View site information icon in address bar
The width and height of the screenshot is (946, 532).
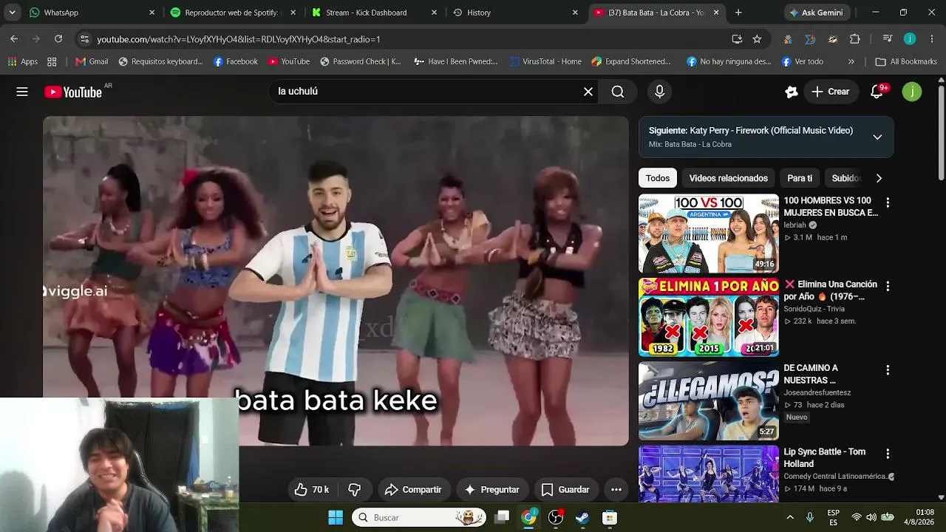84,39
